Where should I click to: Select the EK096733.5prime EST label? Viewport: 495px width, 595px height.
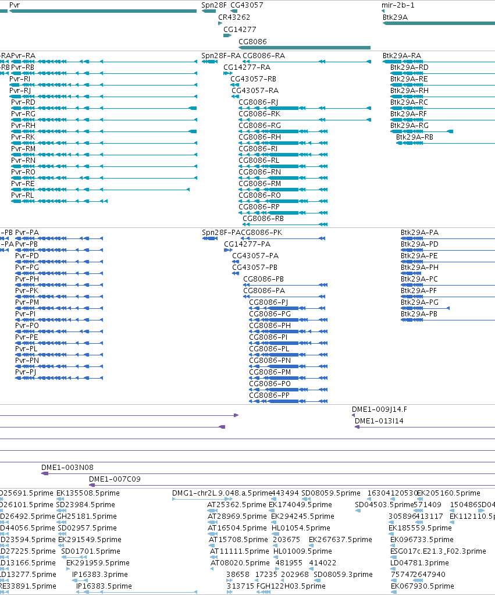422,540
